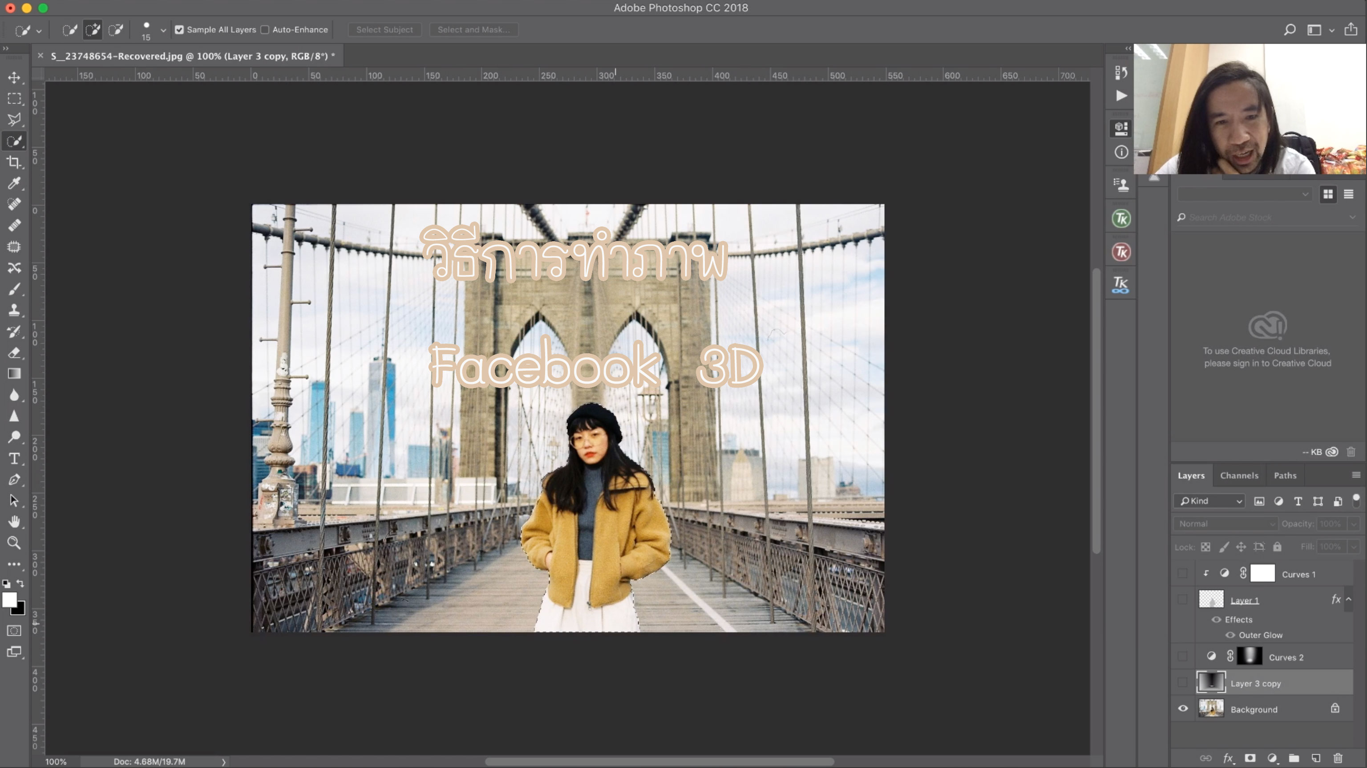
Task: Hide the Background layer visibility
Action: pyautogui.click(x=1183, y=708)
